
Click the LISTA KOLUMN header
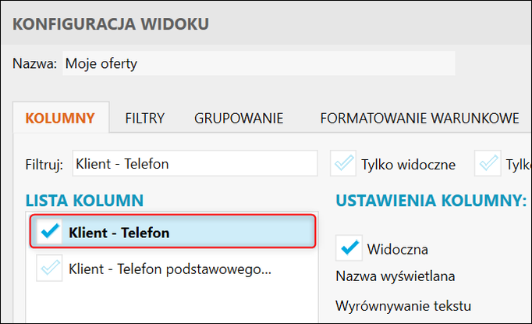[x=83, y=201]
